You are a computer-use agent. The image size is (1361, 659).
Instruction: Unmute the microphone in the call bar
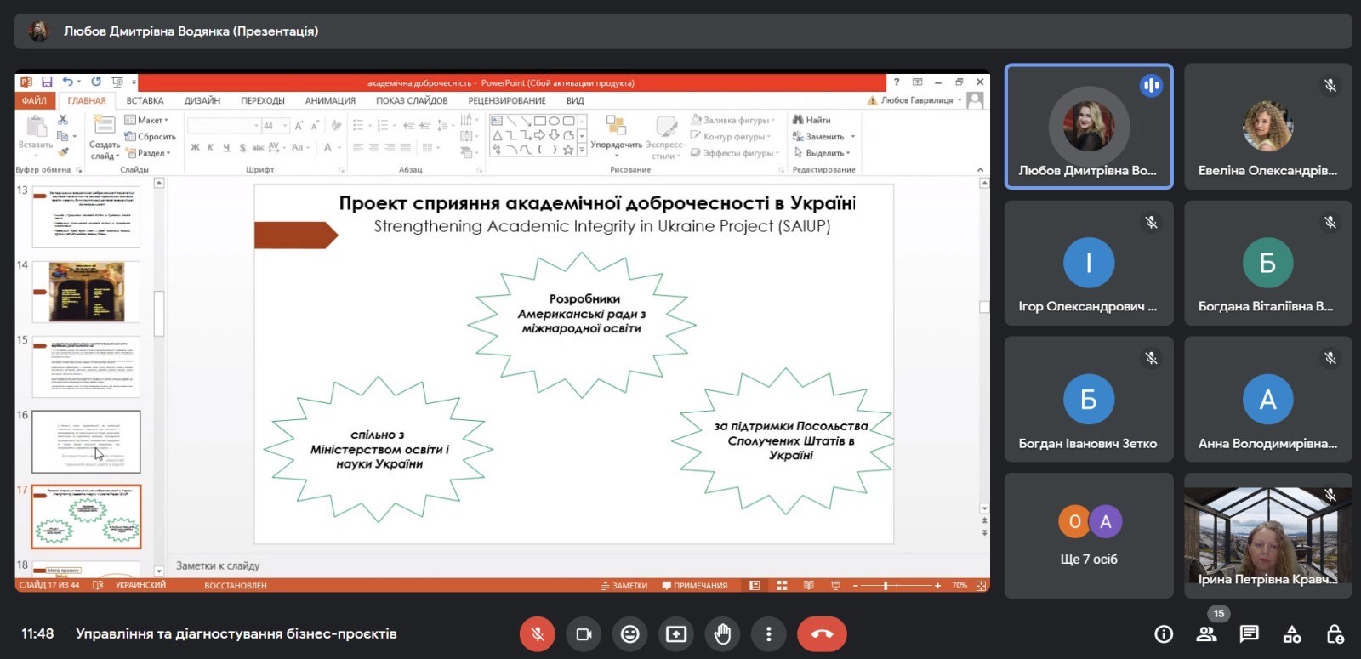pos(537,634)
